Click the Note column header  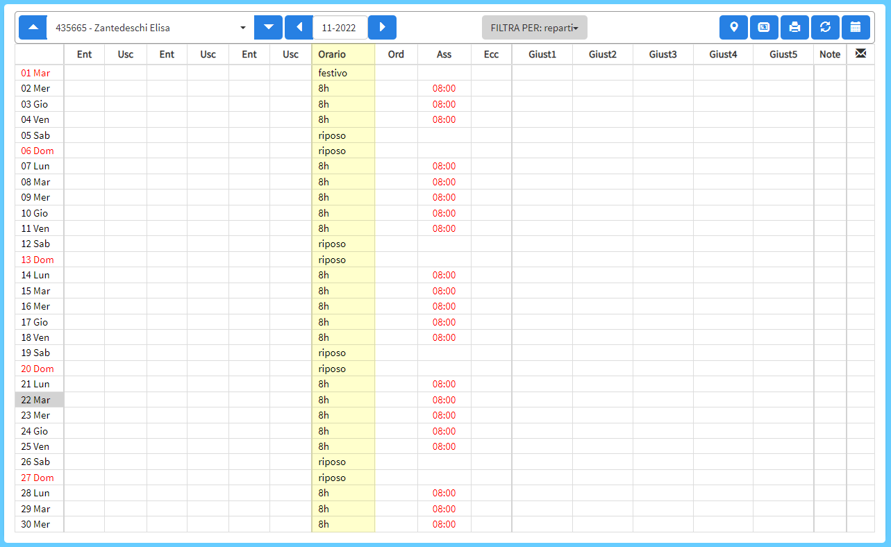pos(829,54)
